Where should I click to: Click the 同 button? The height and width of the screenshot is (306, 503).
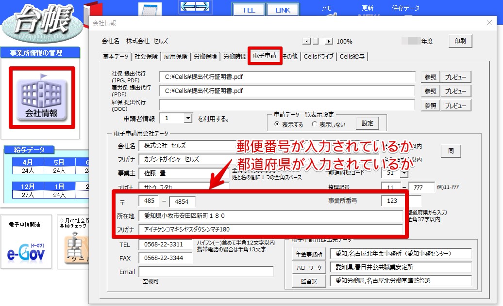451,151
